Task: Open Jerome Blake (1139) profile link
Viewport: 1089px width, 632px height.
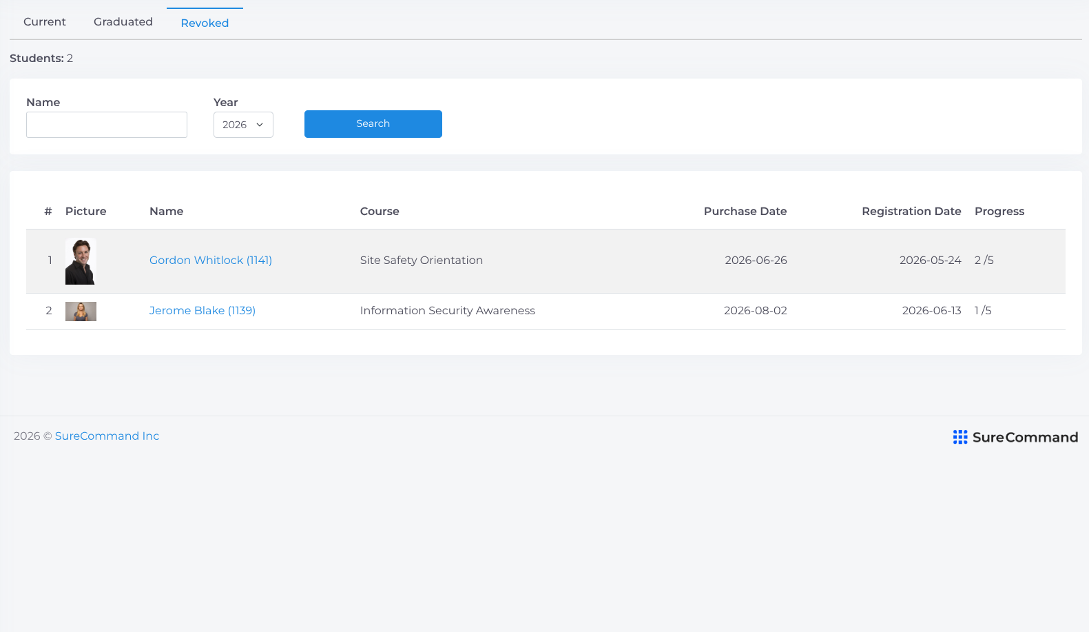Action: coord(203,311)
